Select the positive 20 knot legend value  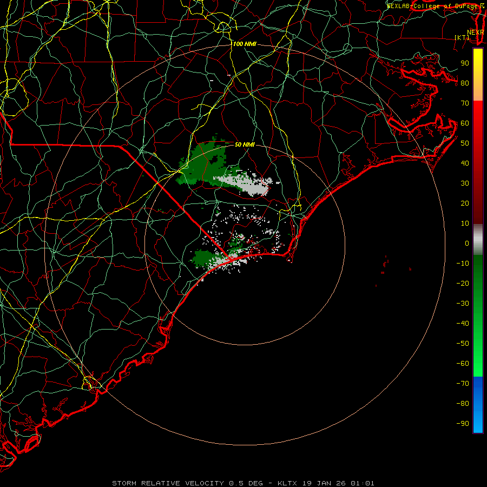click(465, 203)
